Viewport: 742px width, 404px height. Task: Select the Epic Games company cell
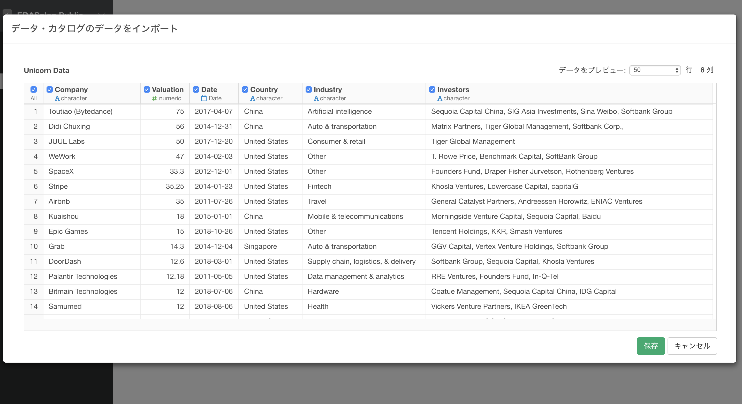92,231
